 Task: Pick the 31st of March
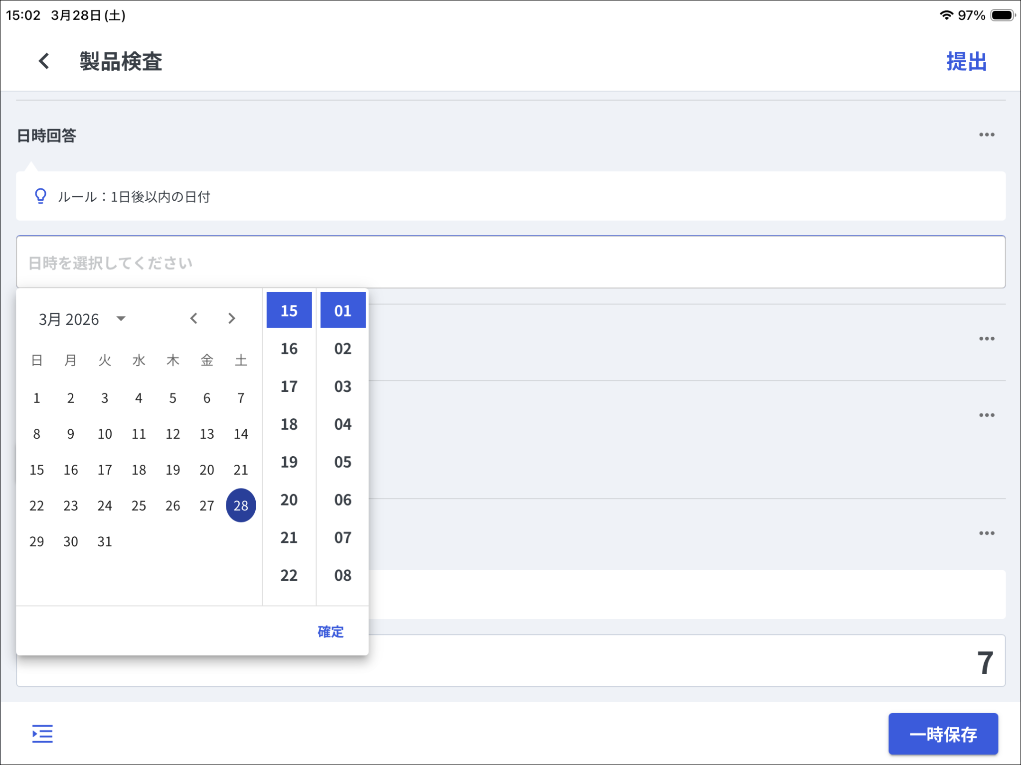click(x=105, y=541)
